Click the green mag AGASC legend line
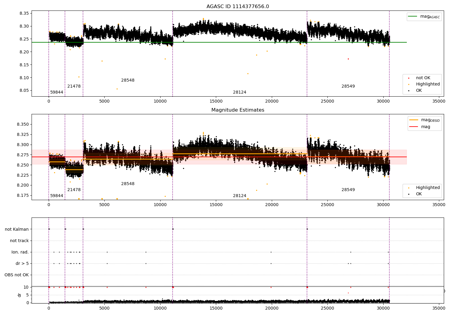Image resolution: width=451 pixels, height=315 pixels. 413,16
